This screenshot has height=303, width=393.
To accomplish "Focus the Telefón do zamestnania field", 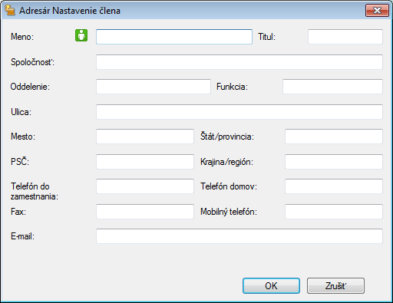I will tap(145, 186).
